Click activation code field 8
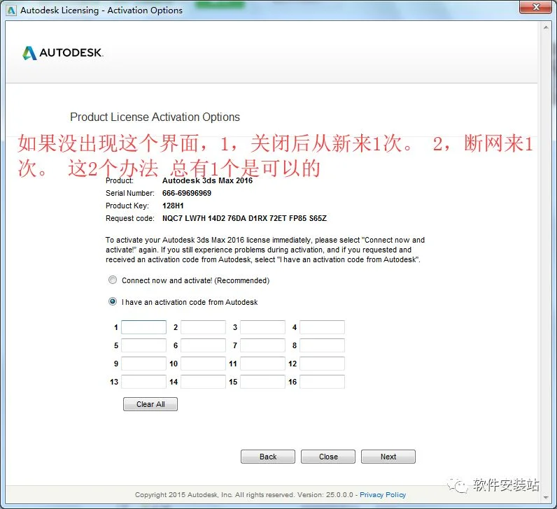Screen dimensions: 557x509 click(x=322, y=345)
